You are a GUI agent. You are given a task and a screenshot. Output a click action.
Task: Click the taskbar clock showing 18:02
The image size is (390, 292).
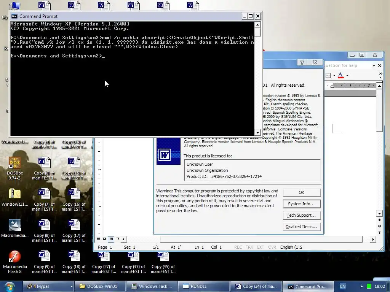point(380,286)
